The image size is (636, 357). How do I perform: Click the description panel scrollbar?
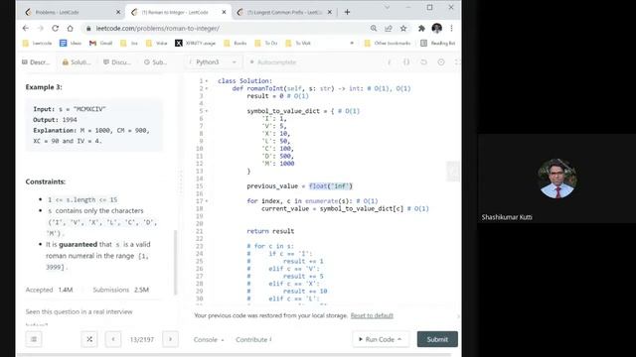coord(175,262)
